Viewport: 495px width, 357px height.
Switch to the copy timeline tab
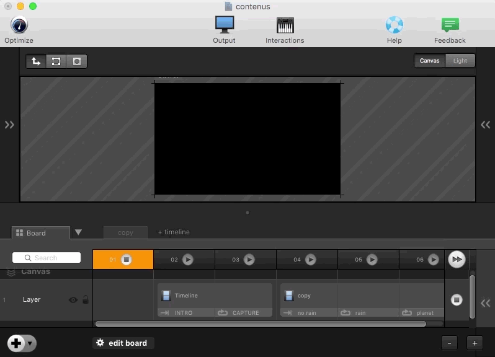(125, 232)
